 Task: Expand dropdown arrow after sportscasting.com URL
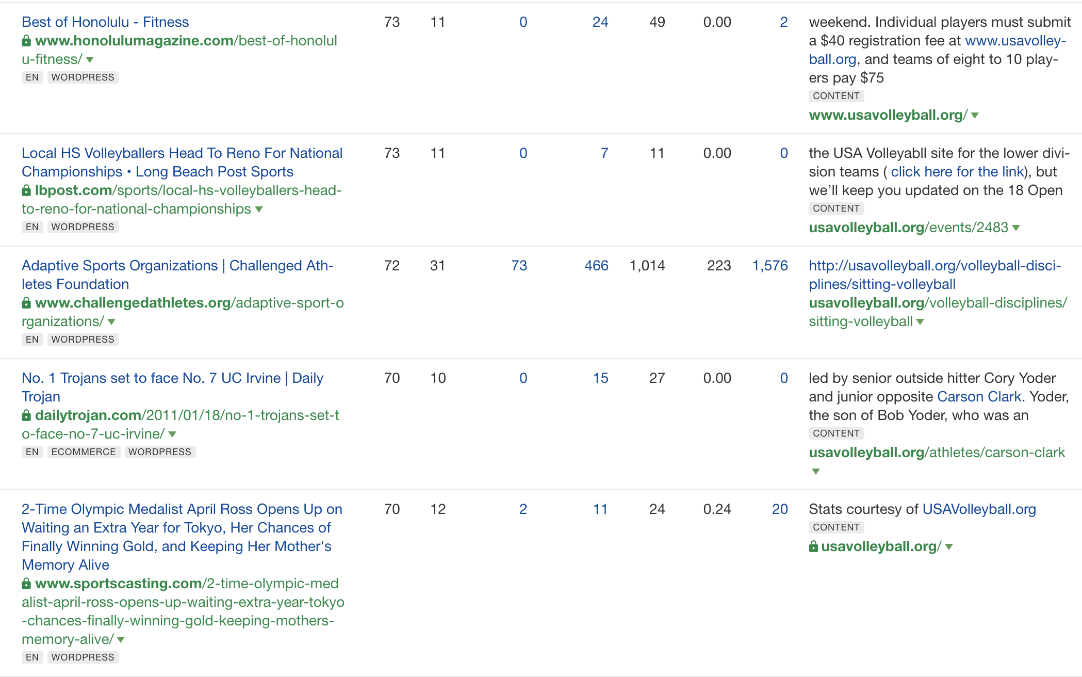coord(121,640)
